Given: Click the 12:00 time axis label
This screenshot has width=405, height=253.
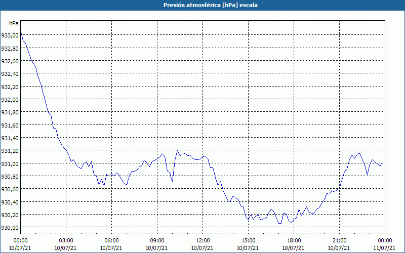Looking at the screenshot, I should (203, 241).
